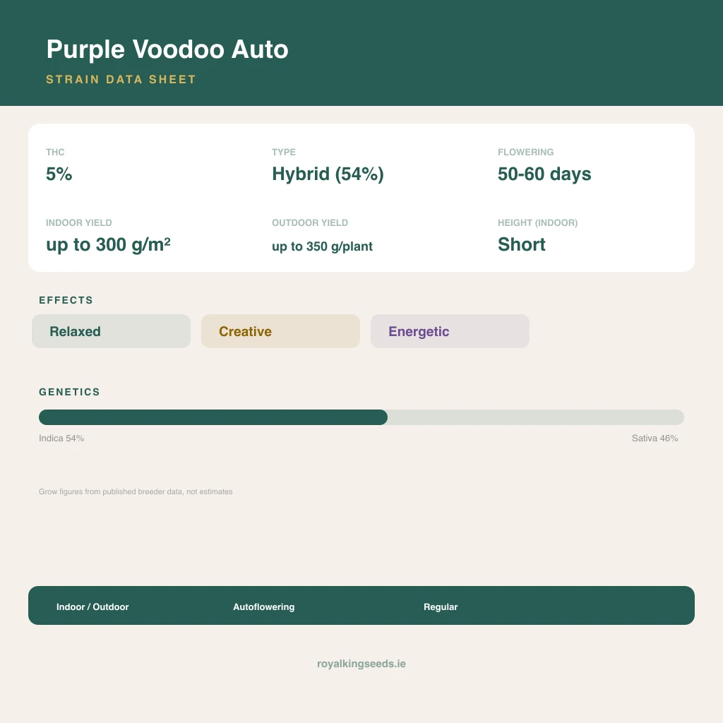The height and width of the screenshot is (723, 723).
Task: Click the 50-60 days flowering value
Action: 544,174
